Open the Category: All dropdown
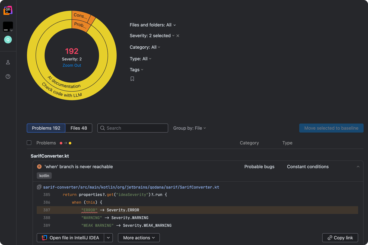Screen dimensions: 368x245 click(x=145, y=47)
